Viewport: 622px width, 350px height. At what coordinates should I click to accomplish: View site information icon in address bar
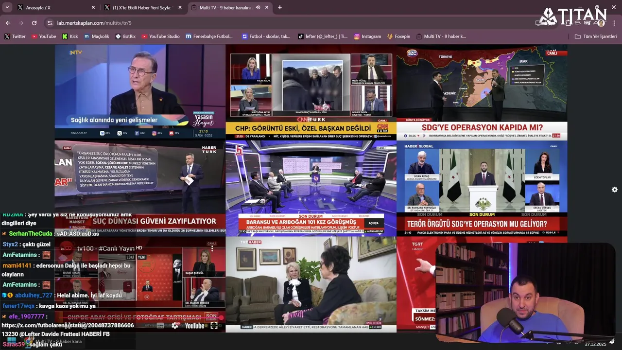click(x=50, y=23)
